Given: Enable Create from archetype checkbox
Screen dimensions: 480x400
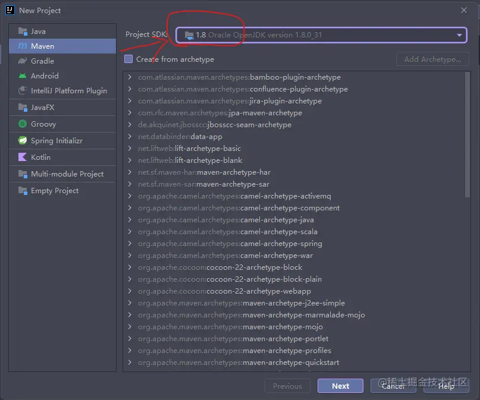Looking at the screenshot, I should [128, 59].
